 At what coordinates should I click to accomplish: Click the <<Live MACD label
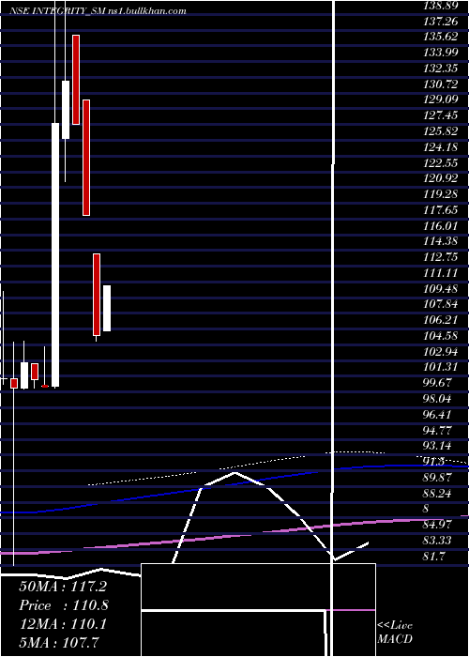point(395,633)
